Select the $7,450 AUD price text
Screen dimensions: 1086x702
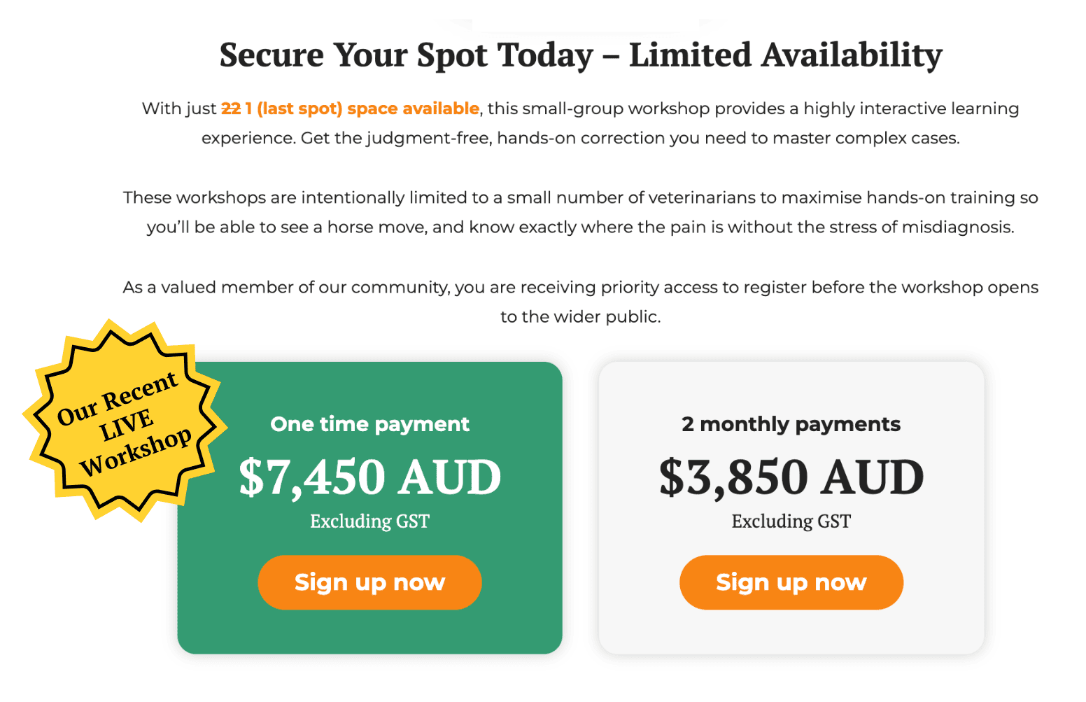click(369, 477)
